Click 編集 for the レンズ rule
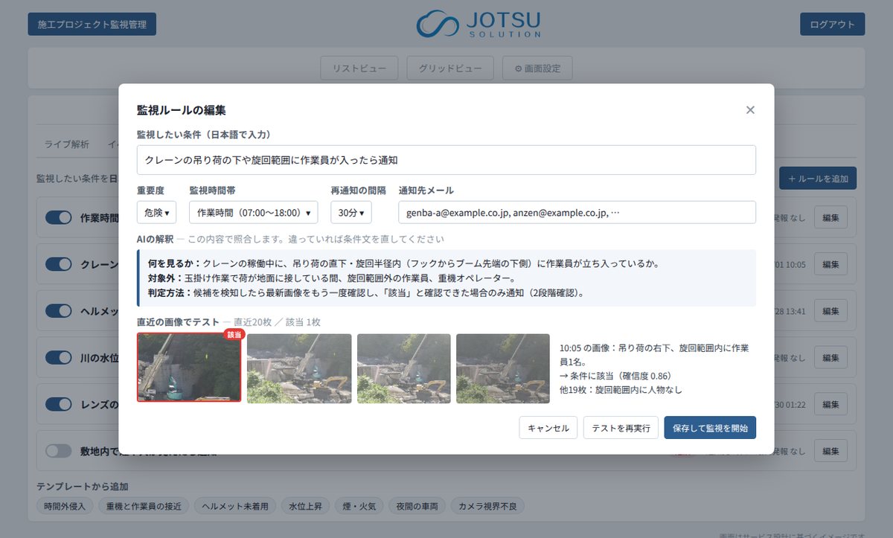893x538 pixels. 830,405
